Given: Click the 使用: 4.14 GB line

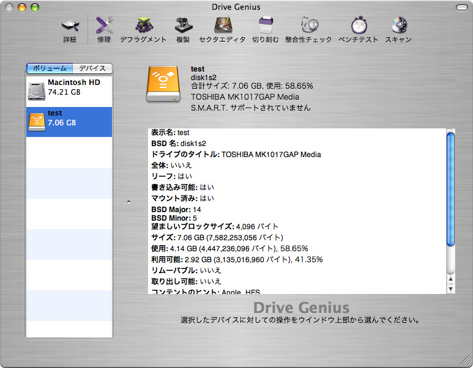Looking at the screenshot, I should point(229,249).
